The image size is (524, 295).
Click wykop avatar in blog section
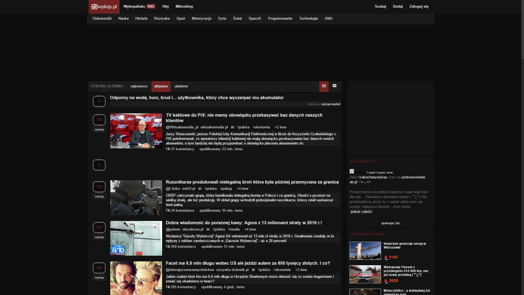[x=352, y=171]
